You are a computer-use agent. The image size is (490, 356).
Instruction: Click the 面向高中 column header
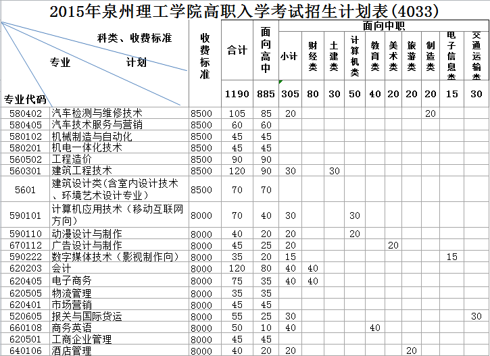(266, 51)
